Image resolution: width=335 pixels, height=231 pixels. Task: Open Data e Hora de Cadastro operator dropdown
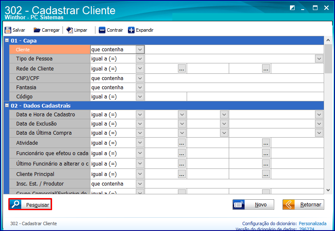pyautogui.click(x=140, y=115)
